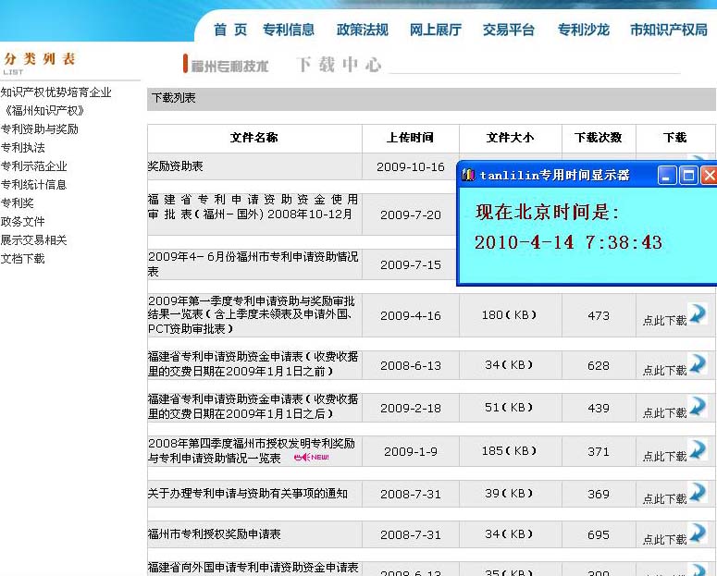
Task: Open the 文档下载 sidebar link
Action: [x=23, y=259]
